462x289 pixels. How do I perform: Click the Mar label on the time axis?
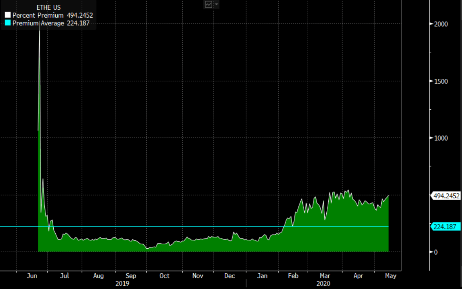click(325, 276)
